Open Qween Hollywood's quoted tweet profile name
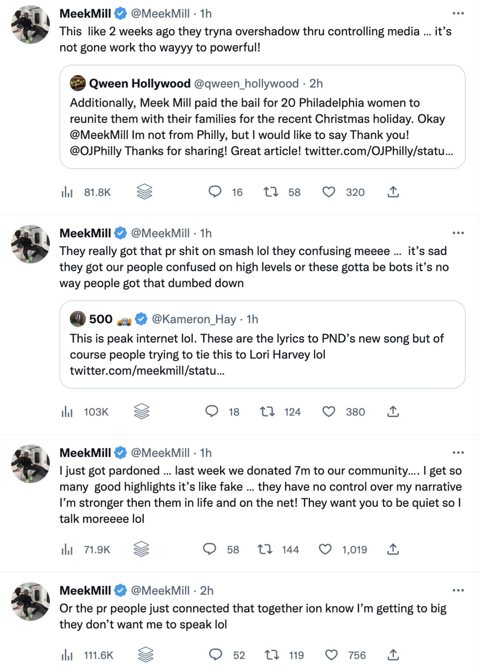479x671 pixels. 140,83
